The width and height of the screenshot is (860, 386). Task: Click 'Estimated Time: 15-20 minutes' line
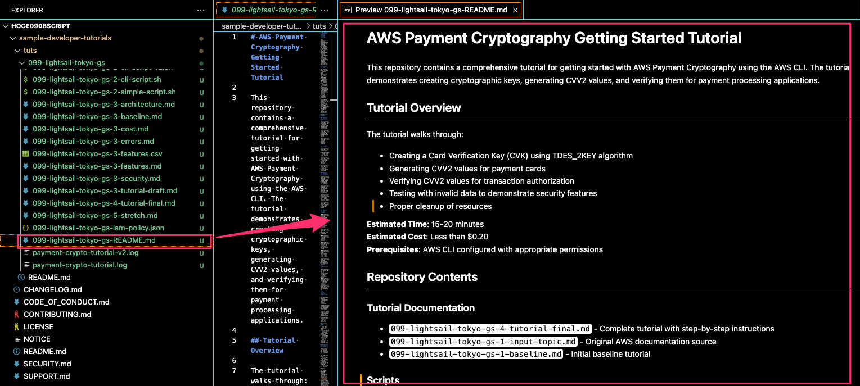tap(425, 224)
